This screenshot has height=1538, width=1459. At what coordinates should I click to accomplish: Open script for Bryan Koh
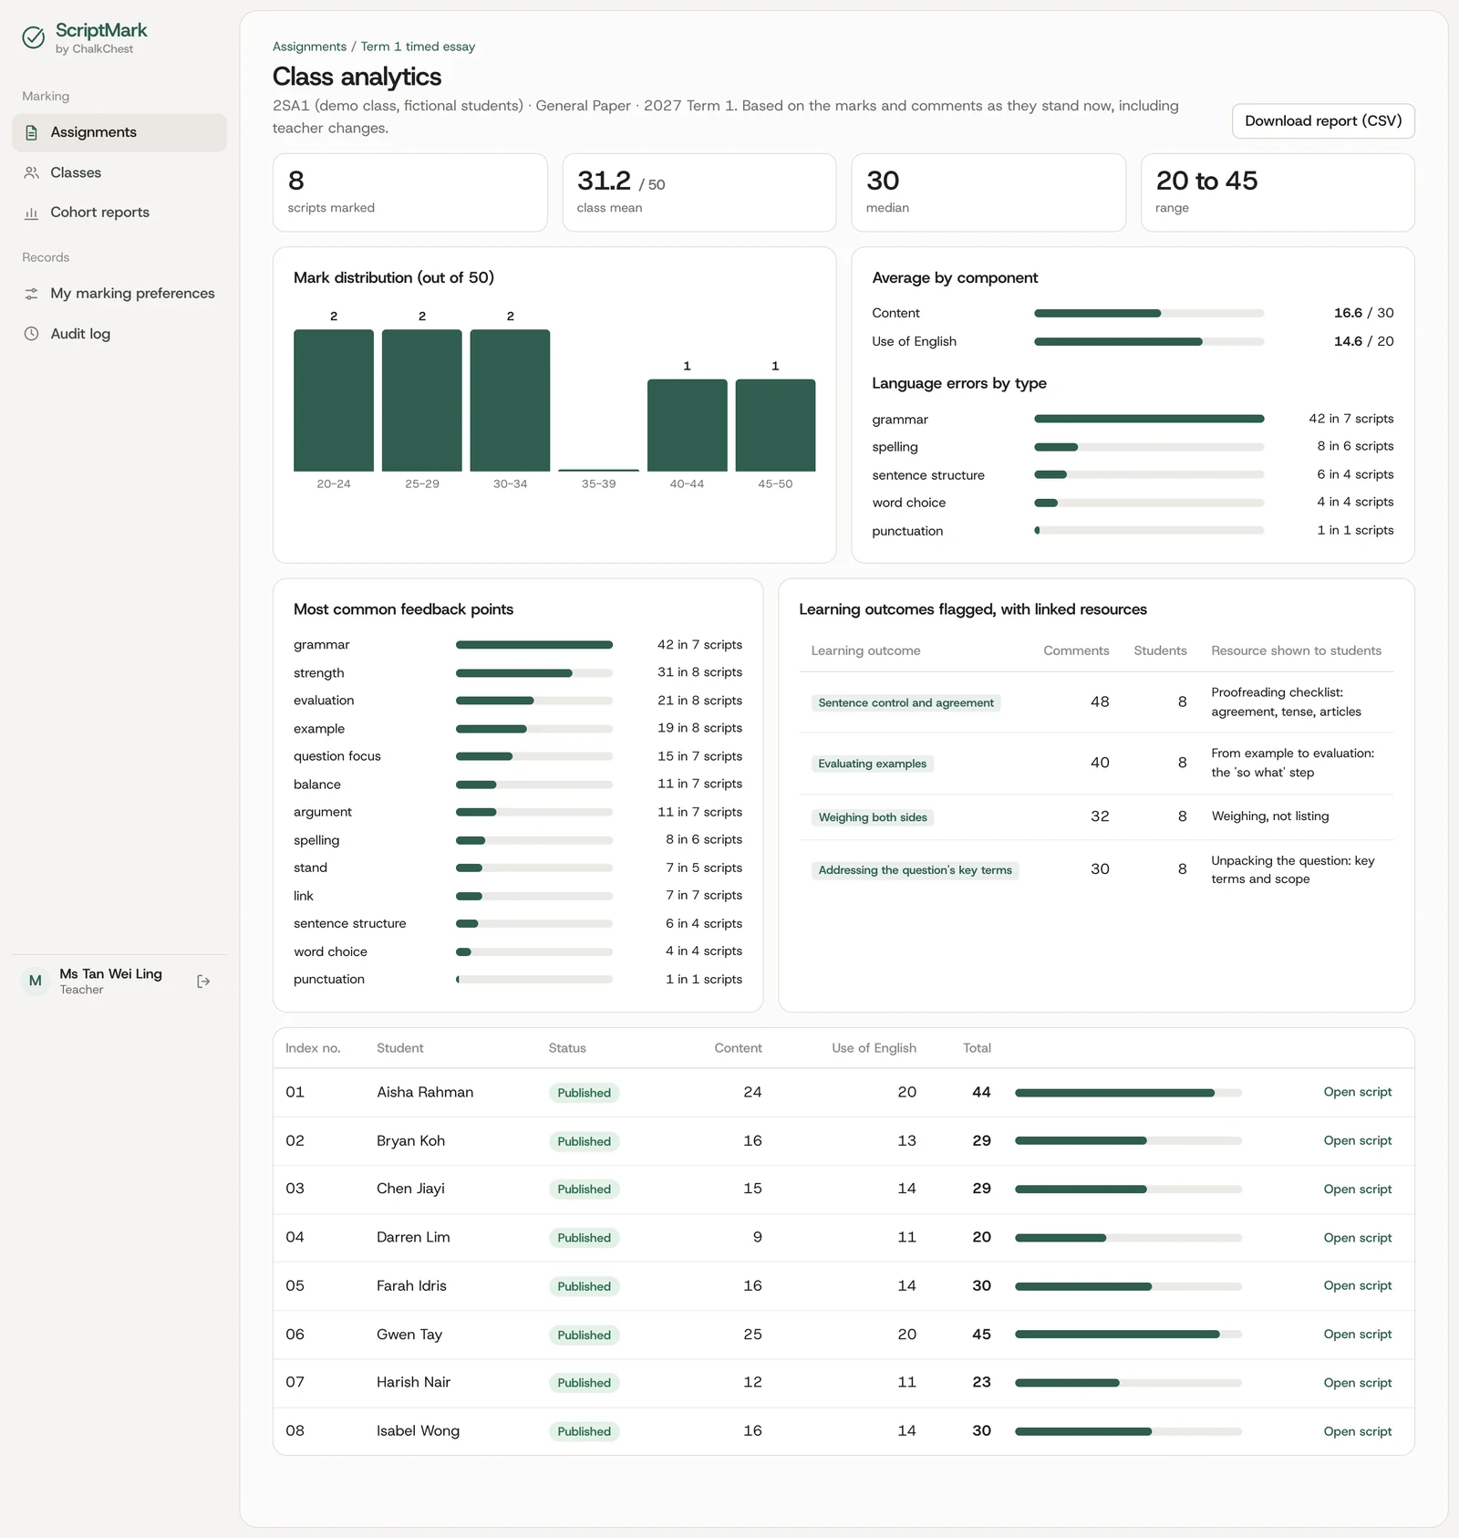coord(1357,1140)
